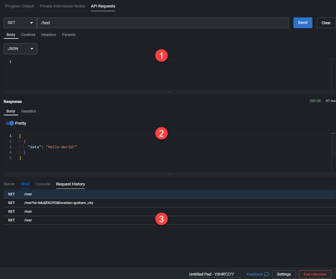This screenshot has width=336, height=279.
Task: Clear the current request
Action: (x=326, y=23)
